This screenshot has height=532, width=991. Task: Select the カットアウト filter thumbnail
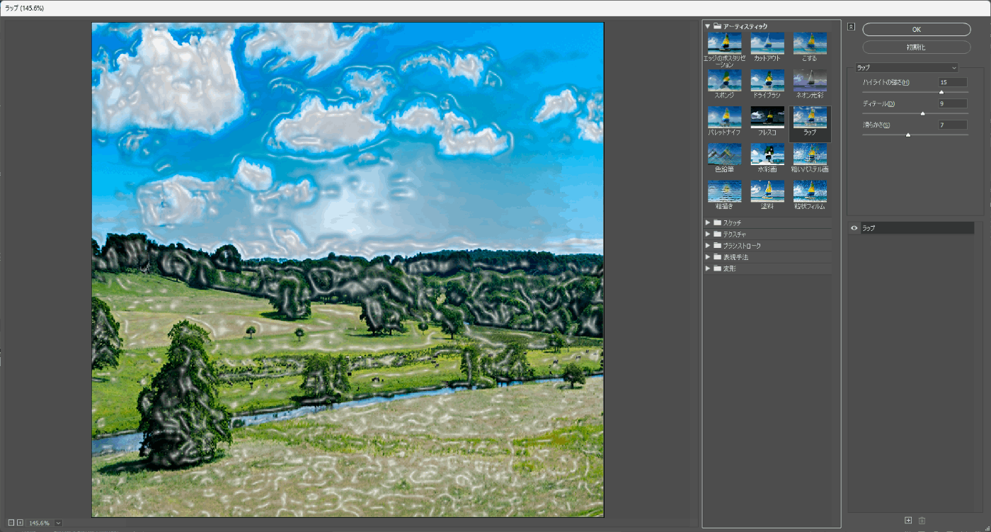point(767,44)
